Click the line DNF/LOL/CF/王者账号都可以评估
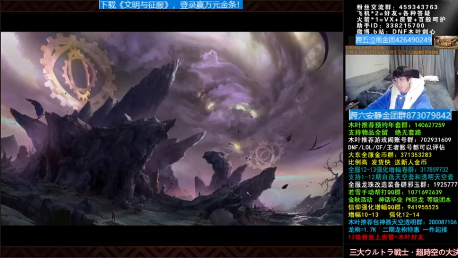Image resolution: width=458 pixels, height=258 pixels. point(396,147)
